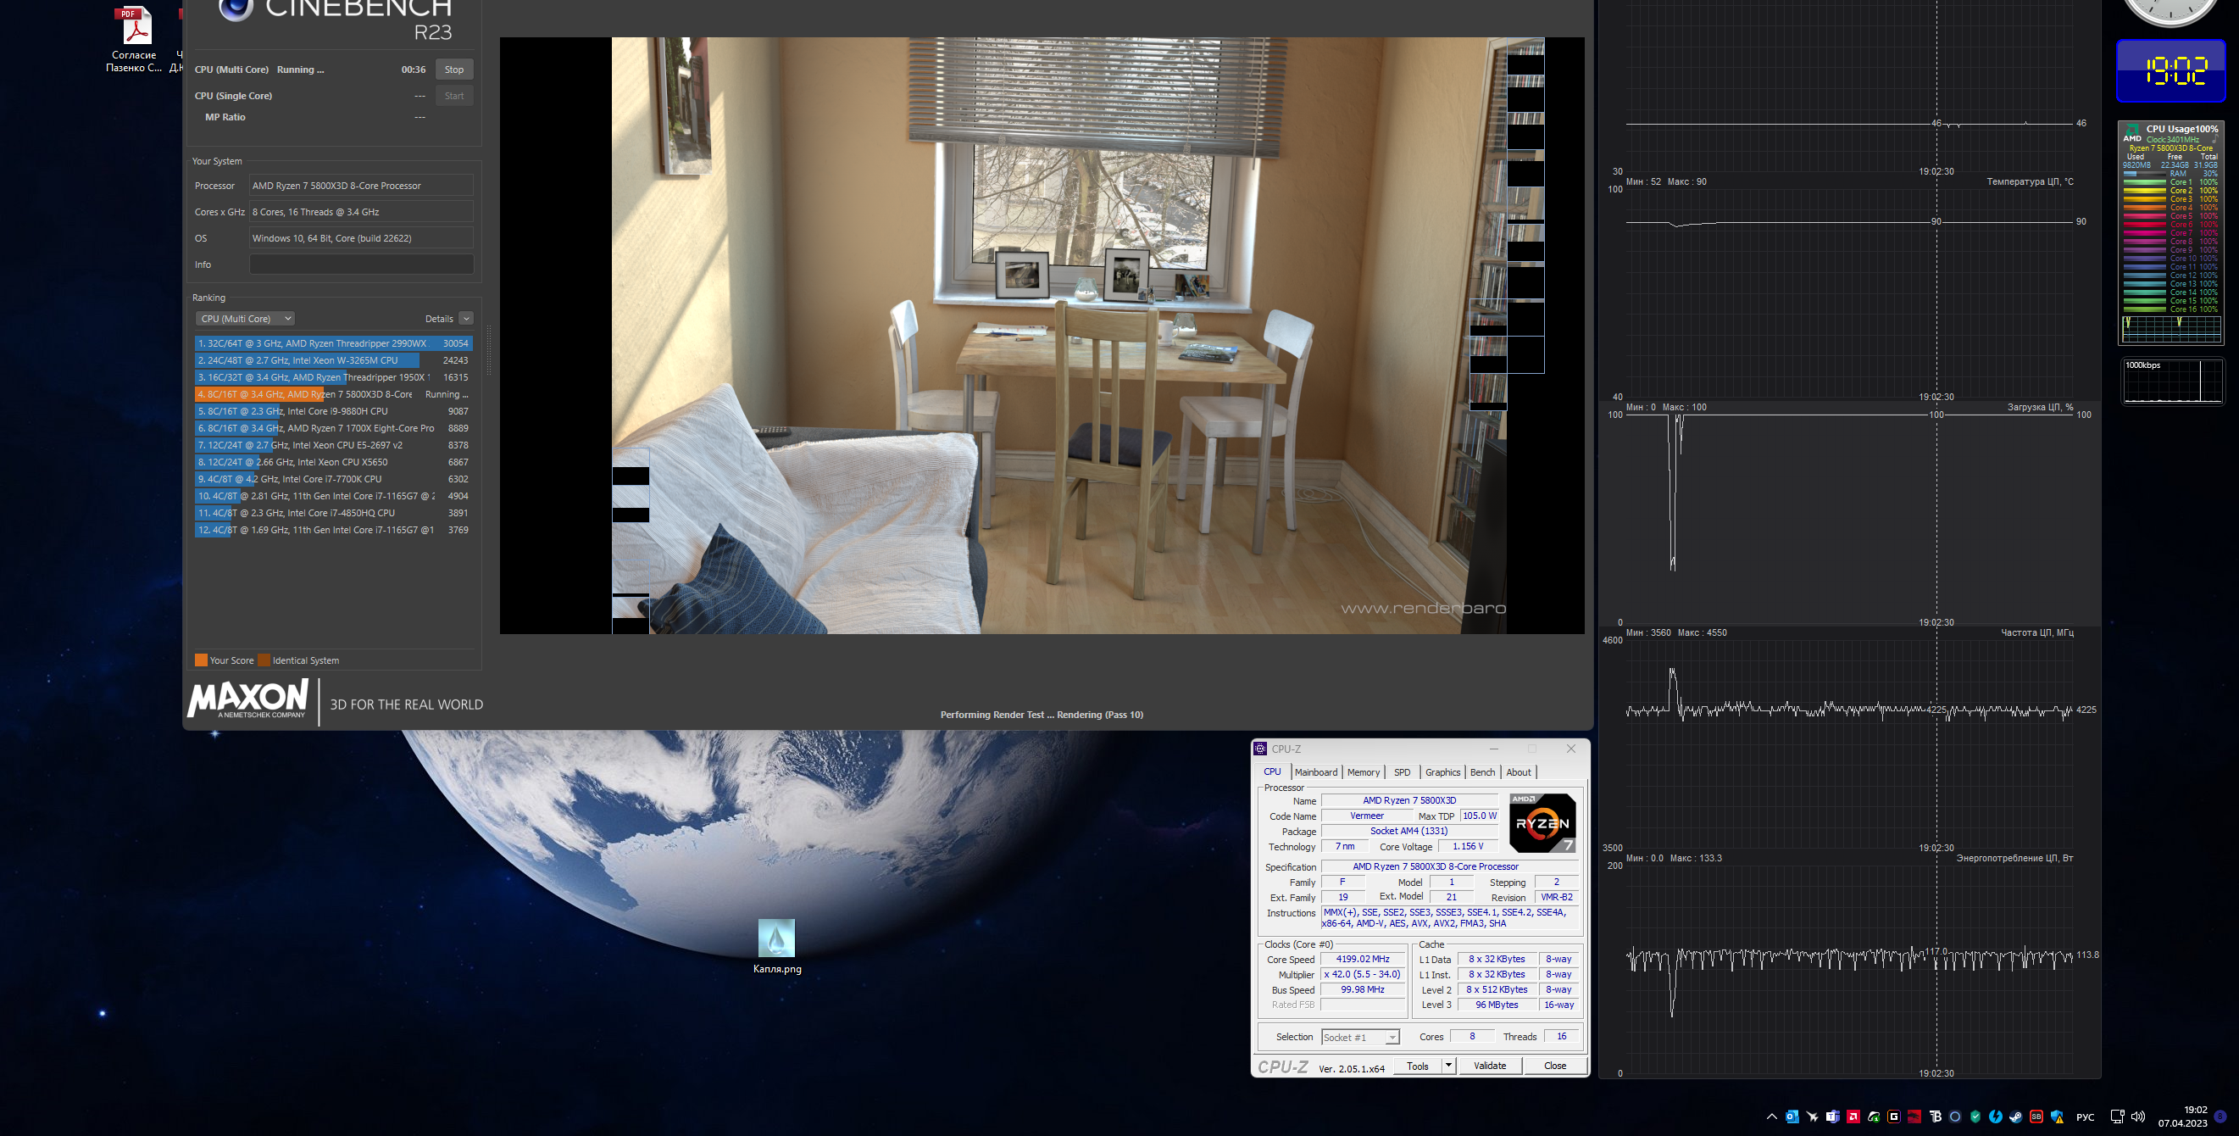Click the volume speaker icon

[2138, 1117]
